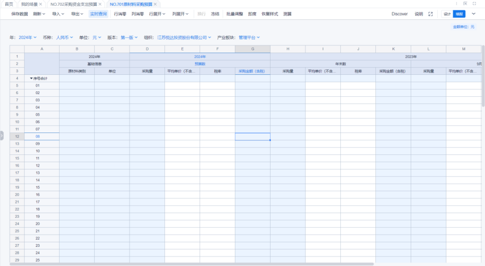The height and width of the screenshot is (266, 485).
Task: Expand the 导出 dropdown menu
Action: pyautogui.click(x=77, y=14)
